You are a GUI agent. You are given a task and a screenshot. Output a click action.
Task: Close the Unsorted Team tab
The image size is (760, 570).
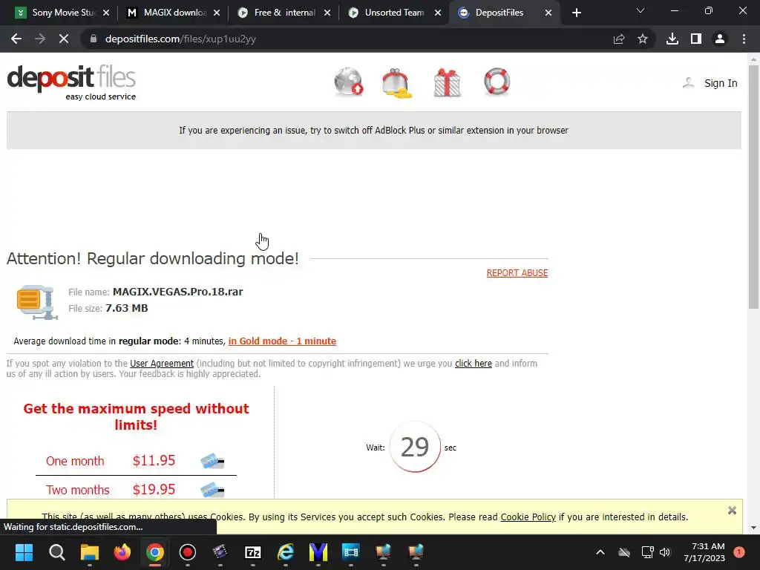point(438,13)
